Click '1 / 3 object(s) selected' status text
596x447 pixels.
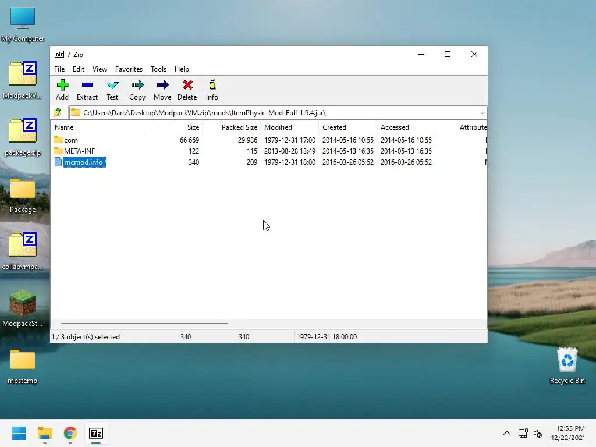(x=86, y=337)
